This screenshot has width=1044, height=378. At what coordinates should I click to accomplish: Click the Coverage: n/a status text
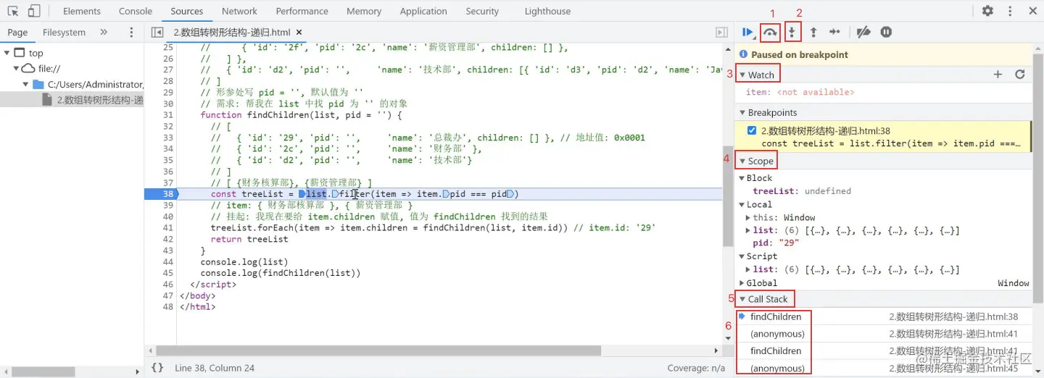pos(696,368)
